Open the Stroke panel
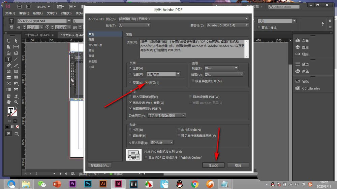The image size is (337, 189). pyautogui.click(x=302, y=64)
